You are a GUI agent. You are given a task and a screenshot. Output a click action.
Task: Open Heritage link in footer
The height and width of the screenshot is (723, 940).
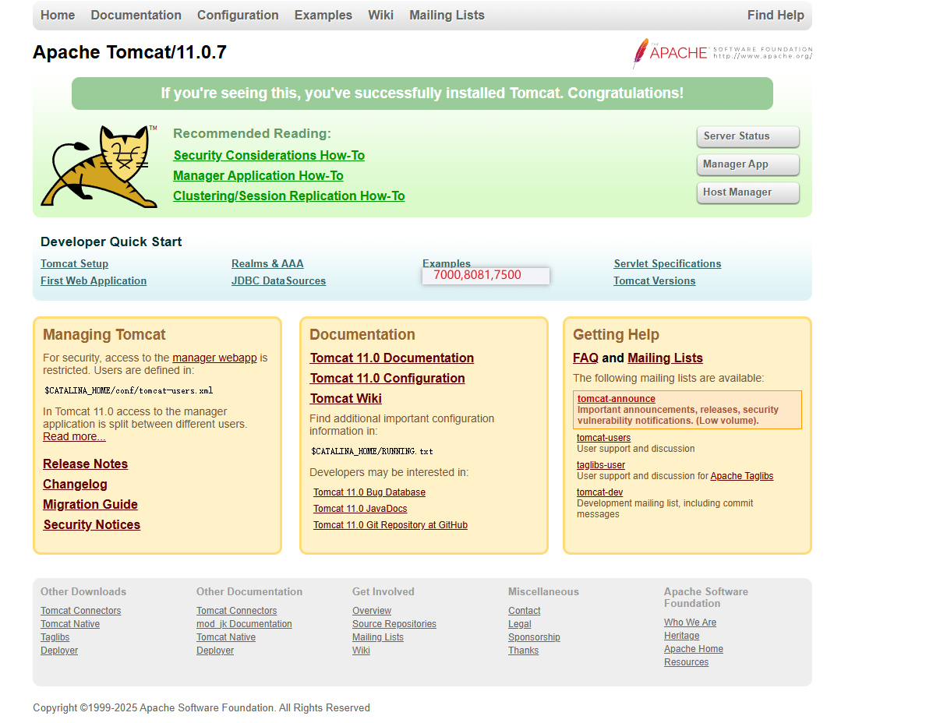tap(682, 636)
